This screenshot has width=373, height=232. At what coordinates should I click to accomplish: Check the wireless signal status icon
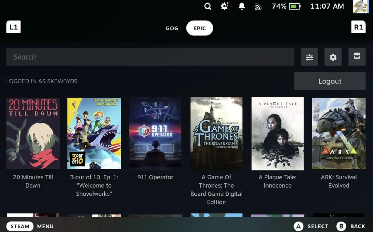tap(258, 7)
